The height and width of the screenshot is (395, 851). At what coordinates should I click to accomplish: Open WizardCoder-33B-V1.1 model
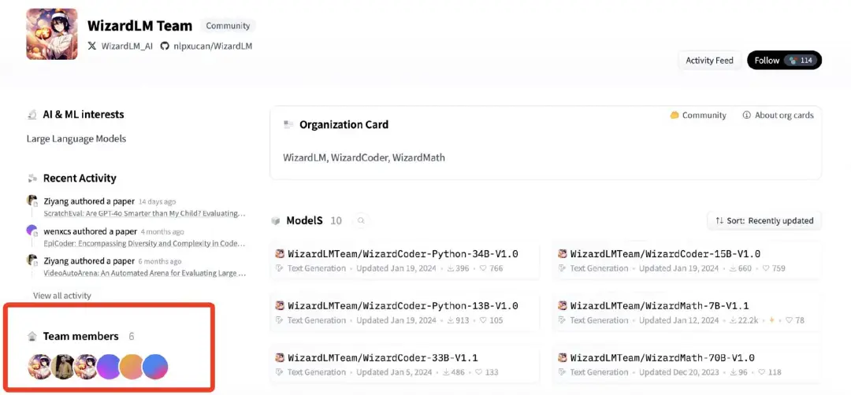click(382, 358)
